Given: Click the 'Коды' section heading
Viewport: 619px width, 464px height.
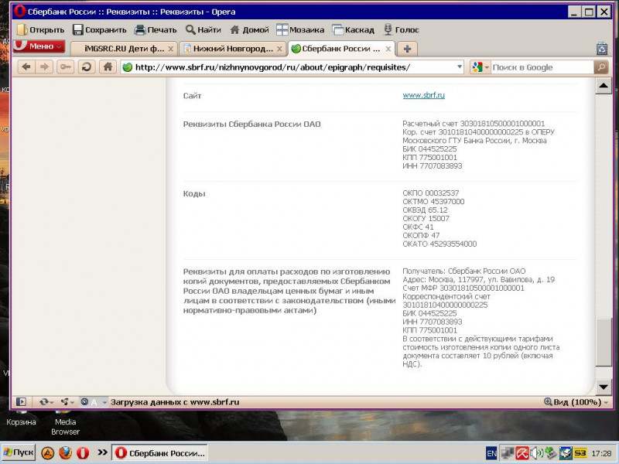Looking at the screenshot, I should [194, 194].
